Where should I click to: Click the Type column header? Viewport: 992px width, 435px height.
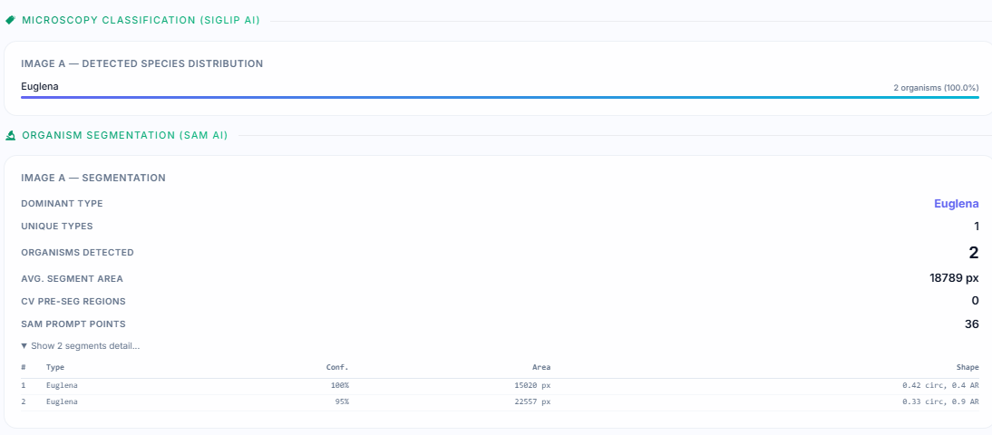tap(55, 367)
